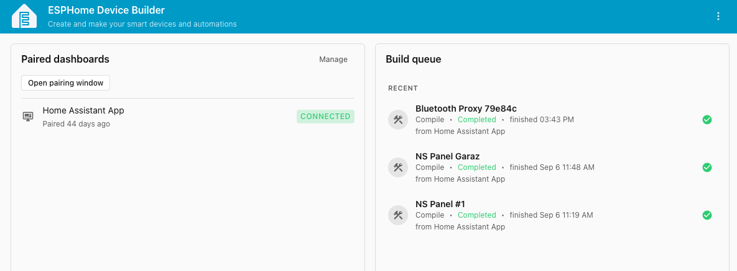
Task: Click "finished Sep 6 11:19 AM" timestamp
Action: point(551,215)
